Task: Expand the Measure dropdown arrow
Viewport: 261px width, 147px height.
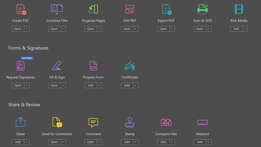Action: click(x=209, y=142)
